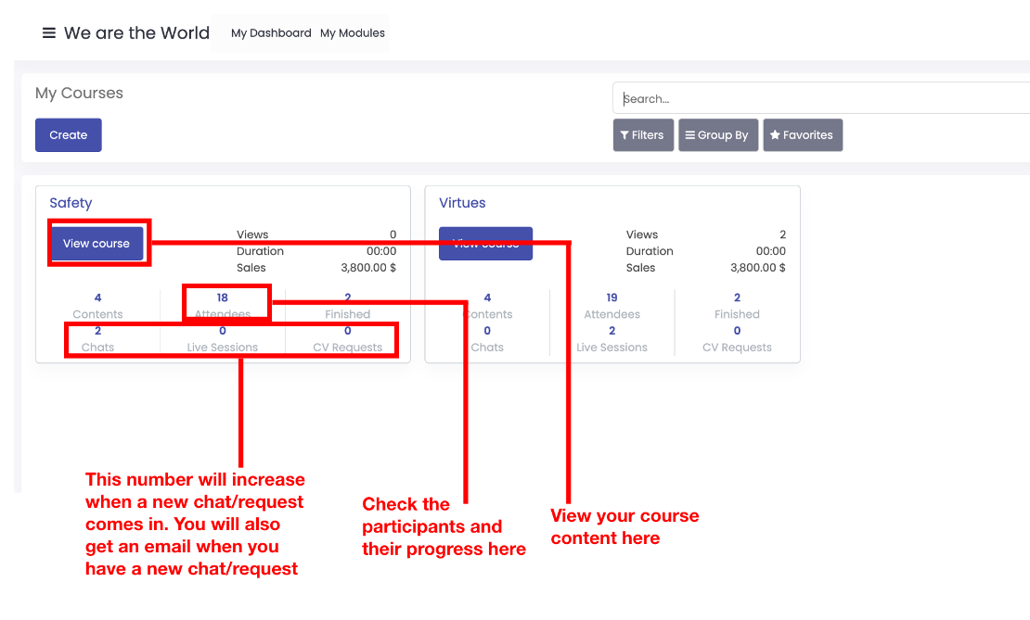Screen dimensions: 1030x620
Task: Focus the Search input field
Action: (821, 99)
